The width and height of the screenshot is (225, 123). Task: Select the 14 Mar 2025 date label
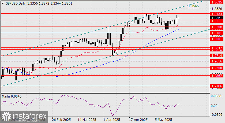click(x=87, y=120)
